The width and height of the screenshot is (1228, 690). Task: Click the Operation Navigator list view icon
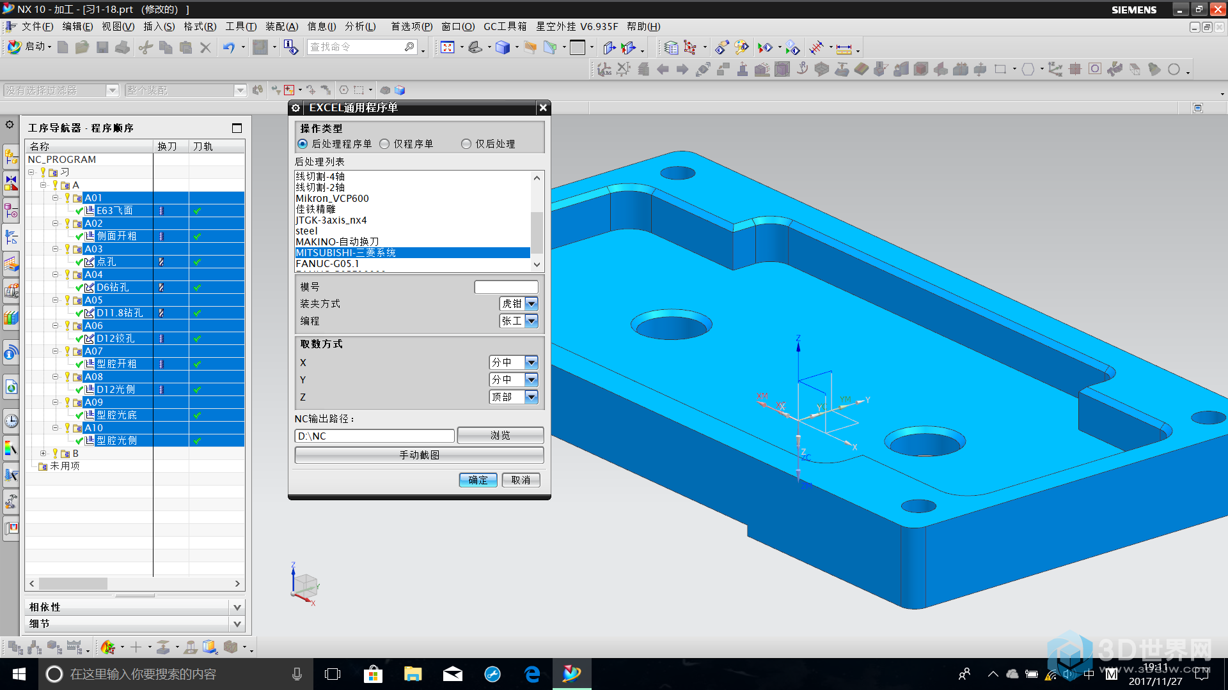click(x=670, y=47)
